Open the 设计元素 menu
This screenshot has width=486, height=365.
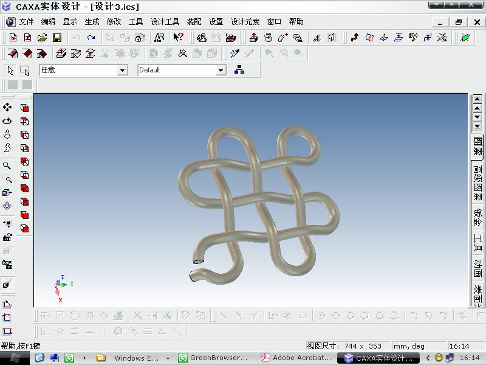[245, 22]
